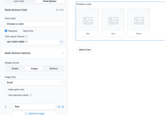
Task: Click the Blue image placeholder icon
Action: pos(113,21)
